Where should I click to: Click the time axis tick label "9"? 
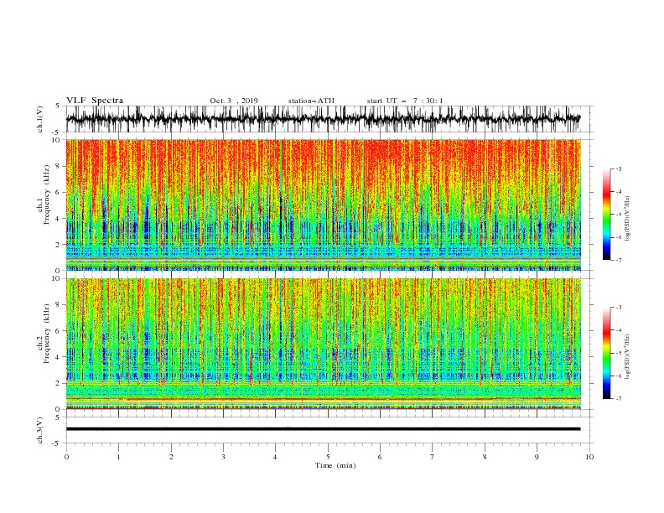coord(537,457)
